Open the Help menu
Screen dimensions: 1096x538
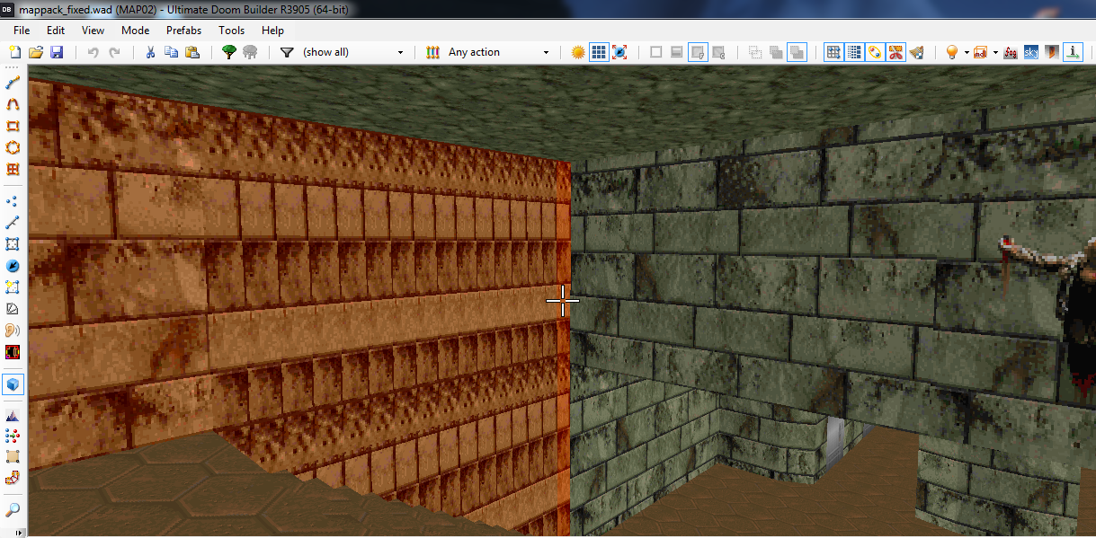pos(272,30)
